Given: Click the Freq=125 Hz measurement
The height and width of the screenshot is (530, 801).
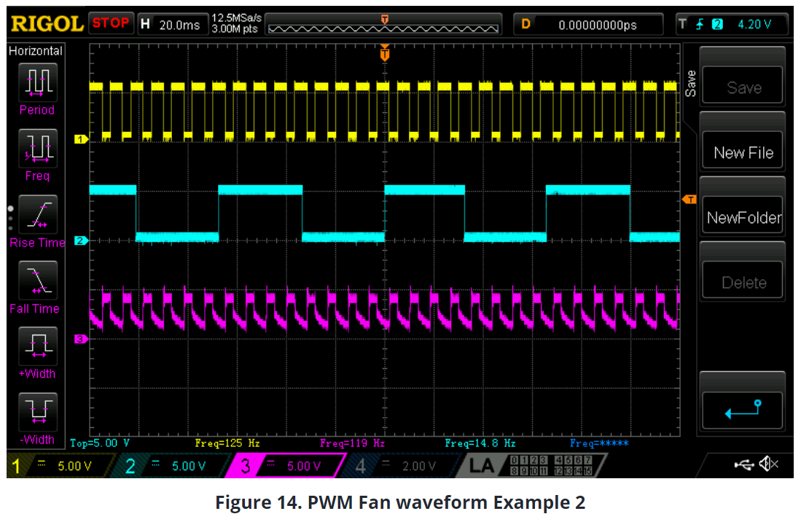Looking at the screenshot, I should [227, 443].
